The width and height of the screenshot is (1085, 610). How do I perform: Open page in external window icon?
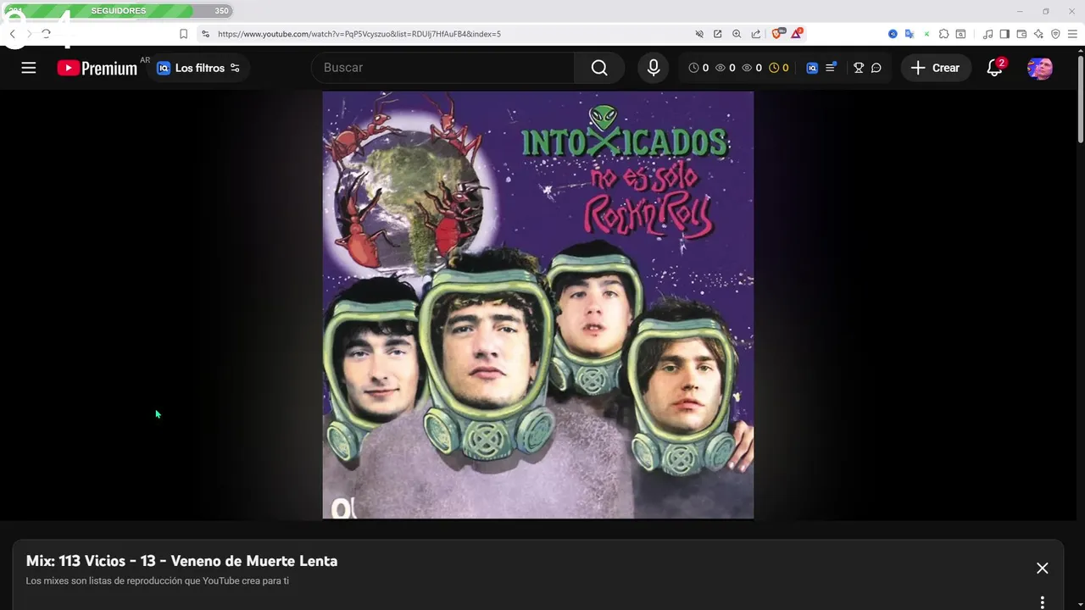click(718, 34)
